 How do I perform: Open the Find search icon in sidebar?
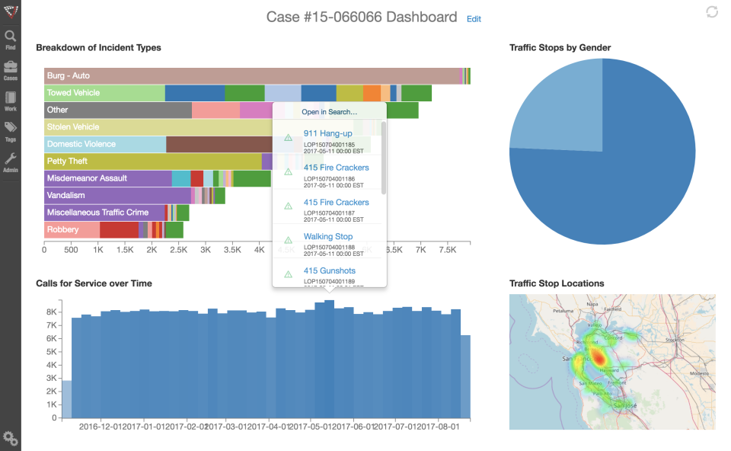10,39
